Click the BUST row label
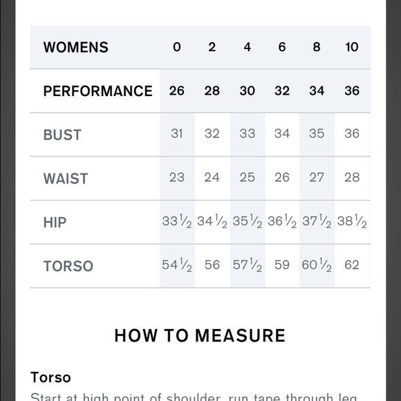This screenshot has height=401, width=401. click(x=62, y=135)
